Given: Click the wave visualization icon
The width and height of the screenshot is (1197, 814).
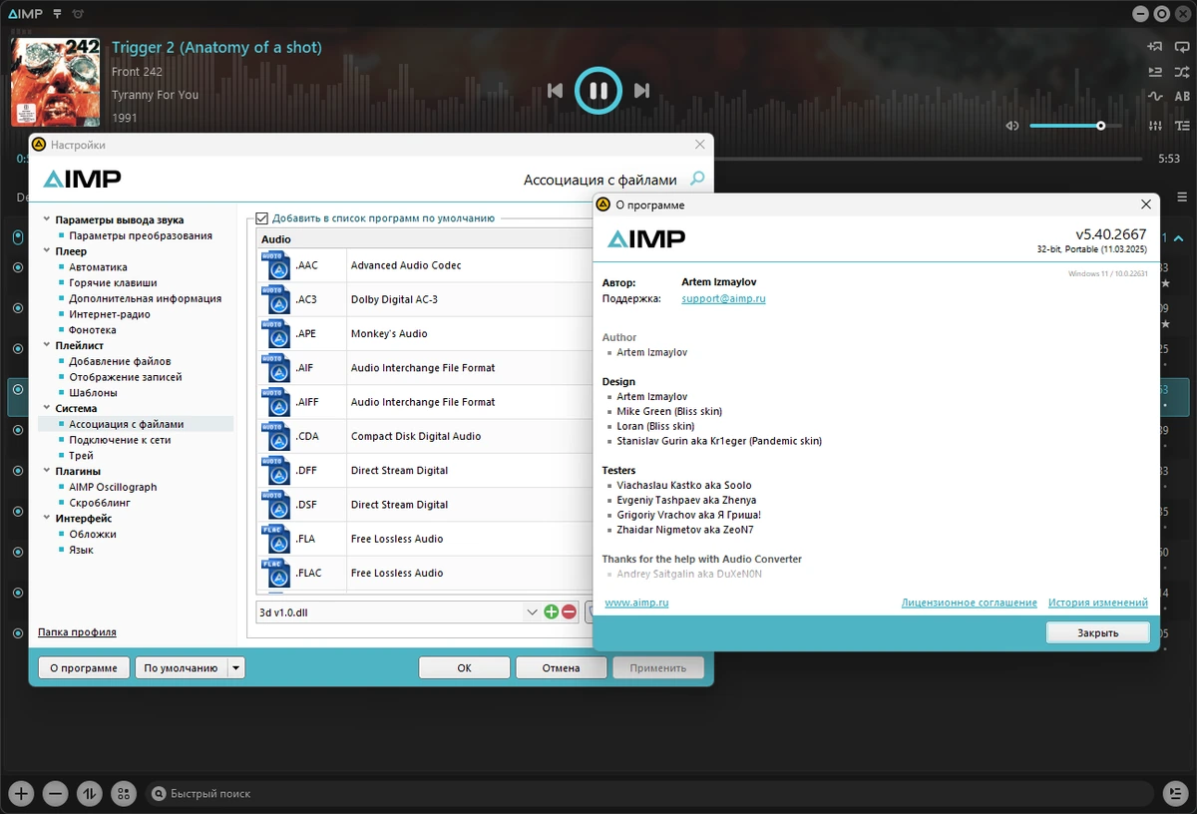Looking at the screenshot, I should [1155, 97].
